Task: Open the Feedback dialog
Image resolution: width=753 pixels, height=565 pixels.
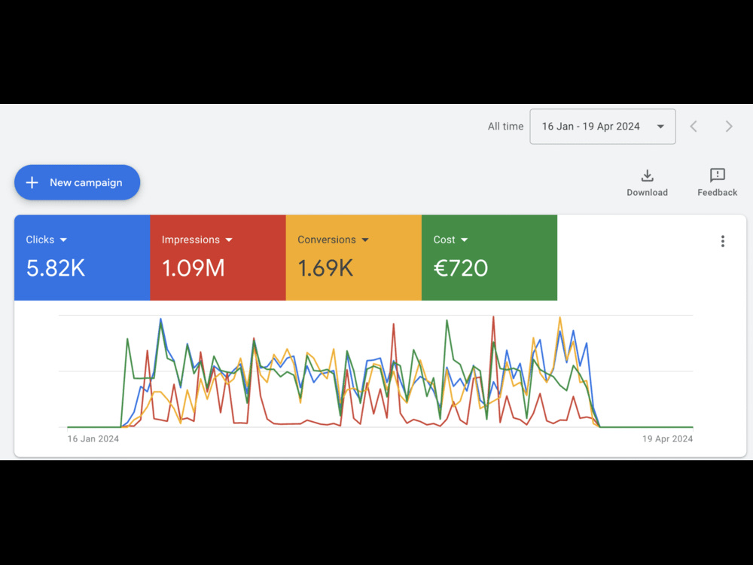Action: point(717,182)
